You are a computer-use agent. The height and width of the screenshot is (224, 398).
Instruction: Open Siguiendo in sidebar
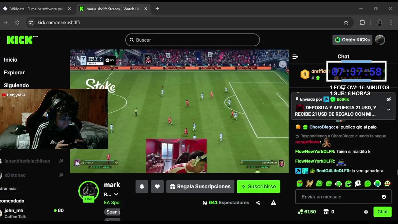point(16,85)
